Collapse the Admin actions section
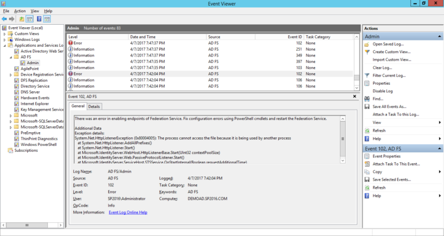Image resolution: width=444 pixels, height=236 pixels. pos(439,36)
